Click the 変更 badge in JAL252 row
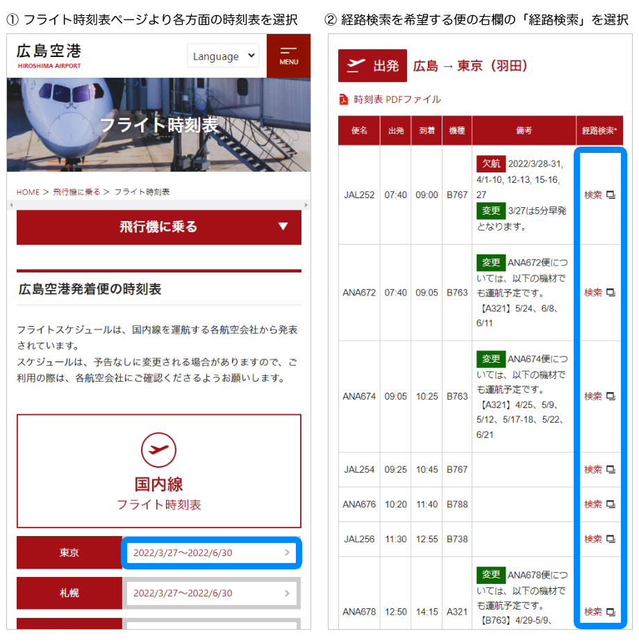639x643 pixels. coord(491,211)
